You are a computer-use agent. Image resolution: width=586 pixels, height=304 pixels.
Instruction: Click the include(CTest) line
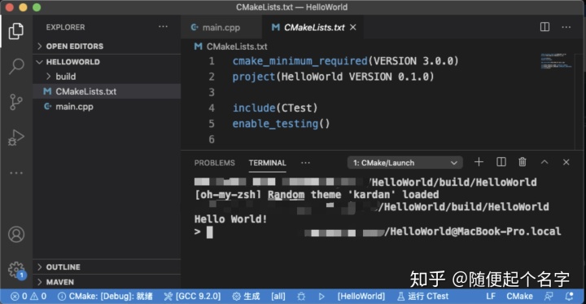275,108
